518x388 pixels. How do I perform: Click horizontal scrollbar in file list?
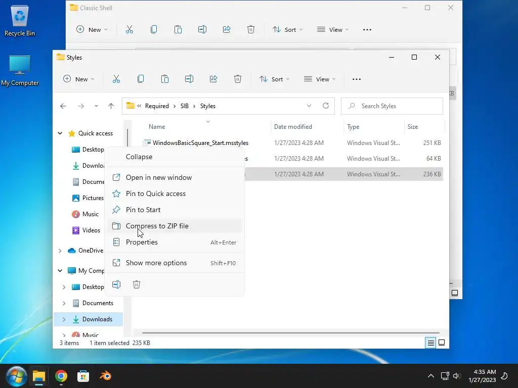coord(291,333)
